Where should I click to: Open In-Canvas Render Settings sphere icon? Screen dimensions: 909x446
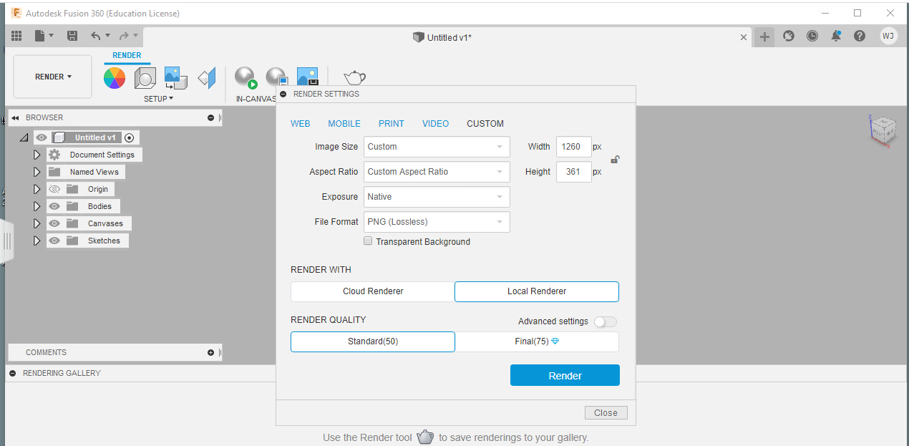pos(276,76)
